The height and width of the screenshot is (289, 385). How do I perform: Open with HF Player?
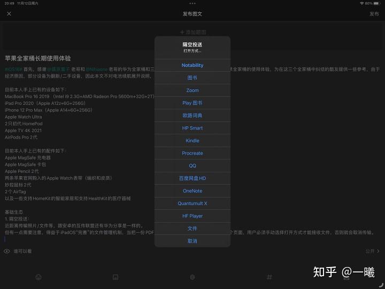pyautogui.click(x=192, y=216)
